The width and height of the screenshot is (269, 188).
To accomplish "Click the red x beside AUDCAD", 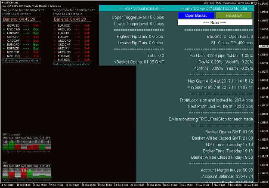I will pos(55,41).
